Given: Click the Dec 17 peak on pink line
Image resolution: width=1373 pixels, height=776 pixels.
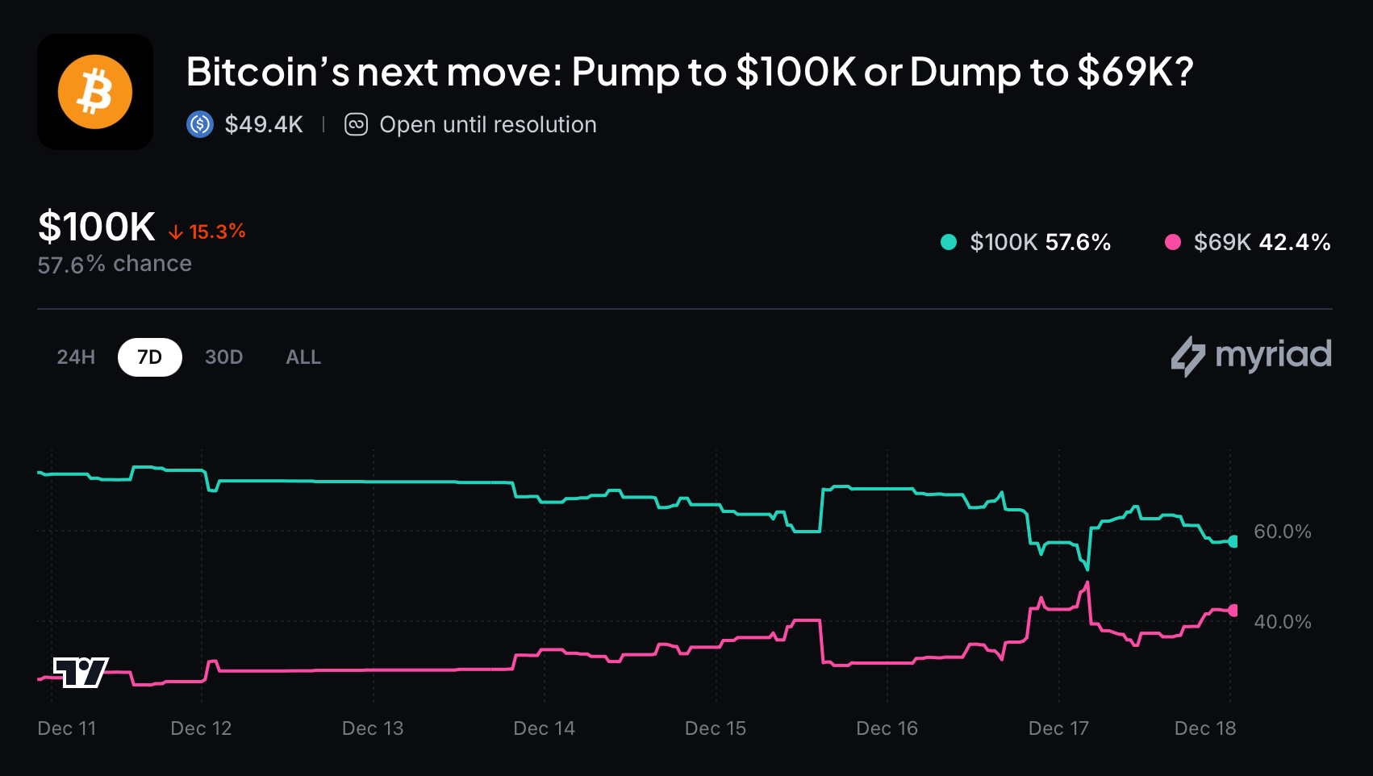Looking at the screenshot, I should point(1087,581).
